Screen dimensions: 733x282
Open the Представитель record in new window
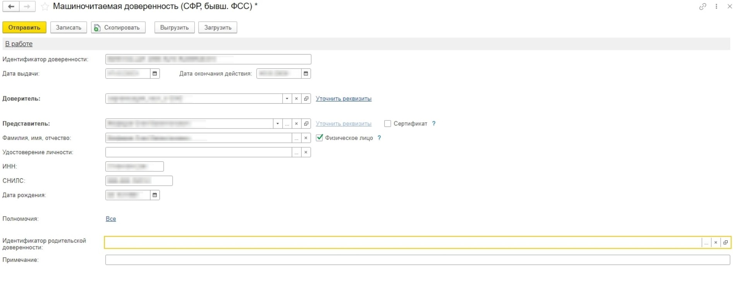[306, 124]
